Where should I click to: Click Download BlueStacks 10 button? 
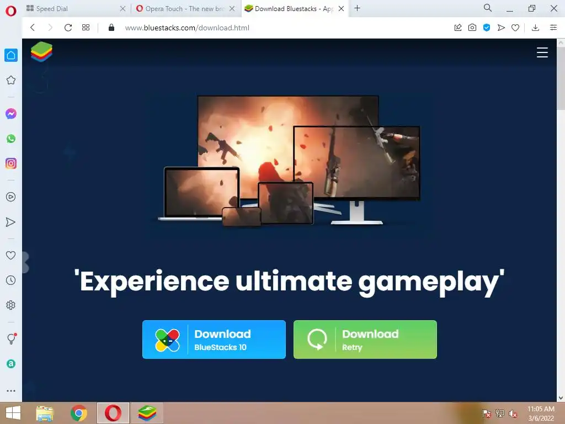pos(214,340)
